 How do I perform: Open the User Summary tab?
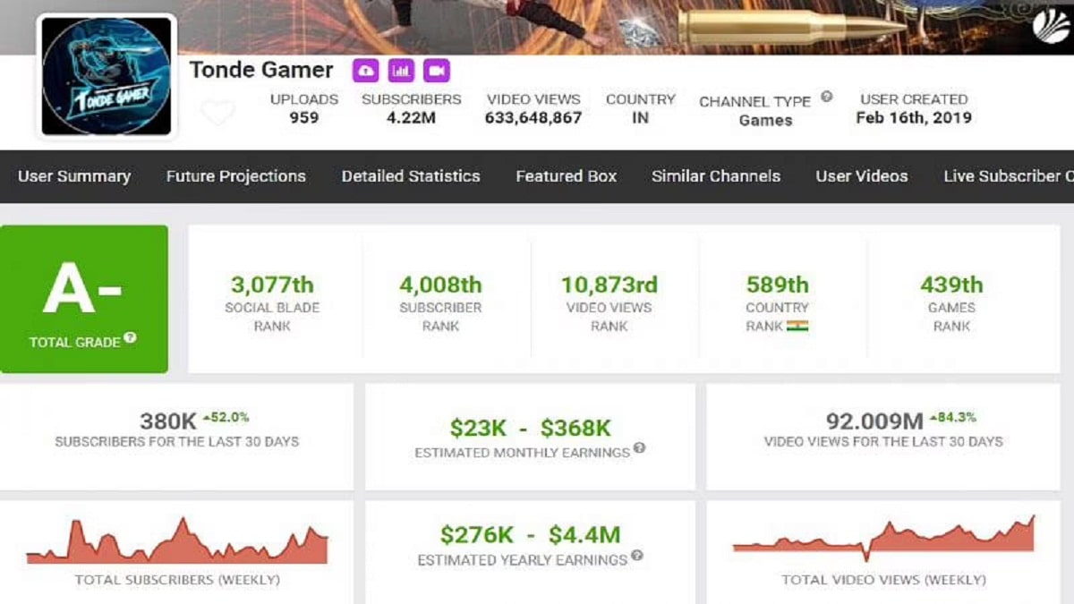coord(74,176)
